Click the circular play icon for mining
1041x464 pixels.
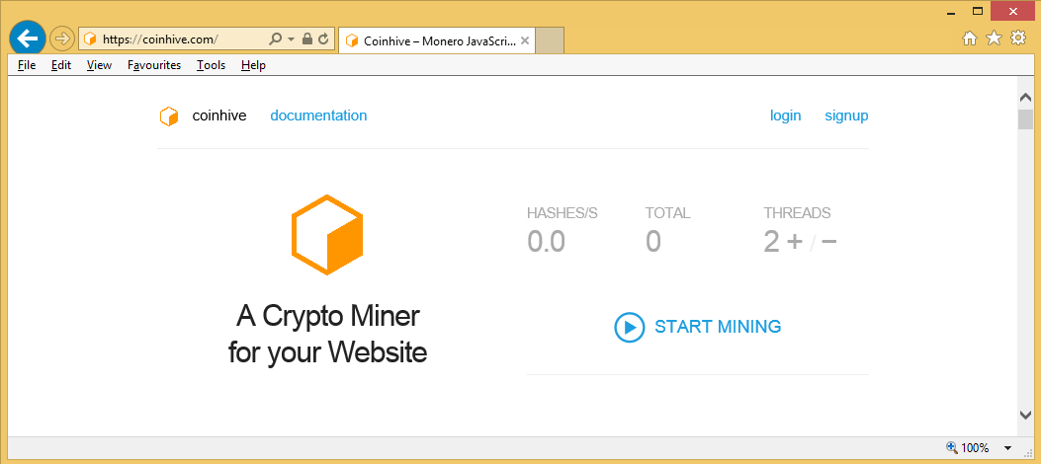click(x=630, y=327)
